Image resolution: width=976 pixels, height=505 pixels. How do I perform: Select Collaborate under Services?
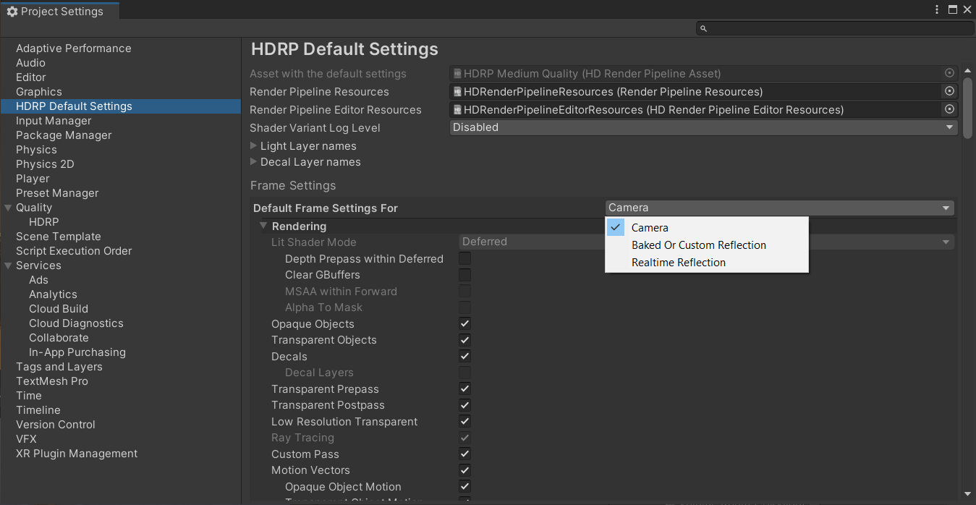[59, 338]
